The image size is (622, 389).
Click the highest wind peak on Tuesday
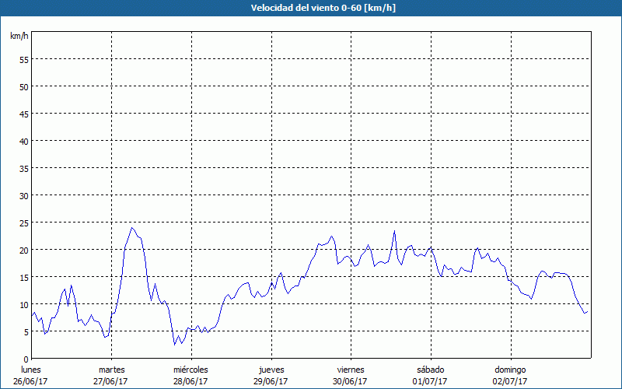tap(132, 228)
